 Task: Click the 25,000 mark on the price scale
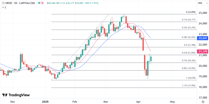(x=203, y=13)
